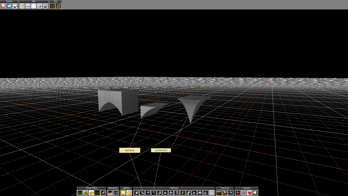
Task: Add the orange spiral primitive
Action: click(182, 193)
